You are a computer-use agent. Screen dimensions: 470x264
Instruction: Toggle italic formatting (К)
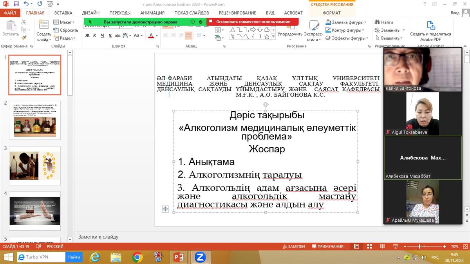95,36
